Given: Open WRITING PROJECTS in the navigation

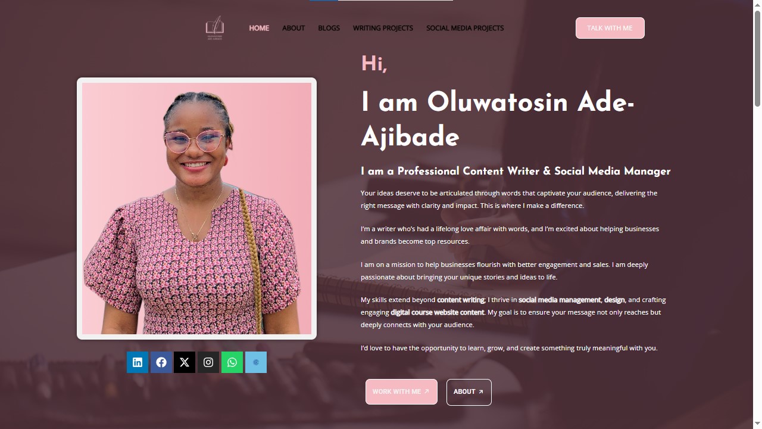Looking at the screenshot, I should (383, 28).
